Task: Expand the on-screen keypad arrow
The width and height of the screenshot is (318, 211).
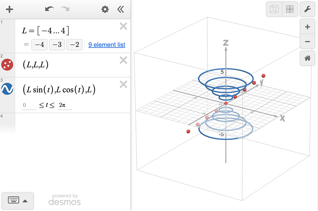Action: point(25,201)
